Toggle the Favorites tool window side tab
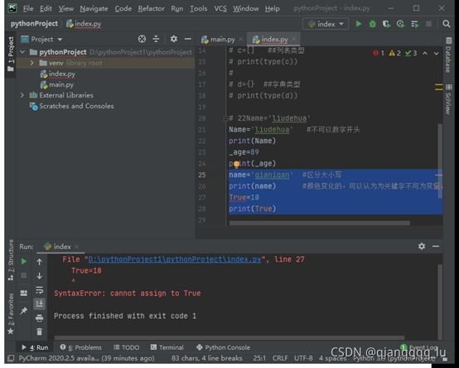Image resolution: width=459 pixels, height=368 pixels. [x=11, y=314]
